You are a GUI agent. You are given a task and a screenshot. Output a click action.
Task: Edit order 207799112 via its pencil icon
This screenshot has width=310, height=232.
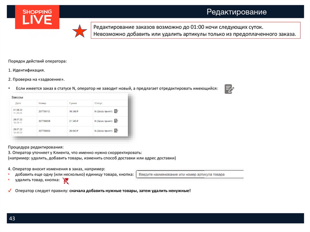[x=116, y=111]
